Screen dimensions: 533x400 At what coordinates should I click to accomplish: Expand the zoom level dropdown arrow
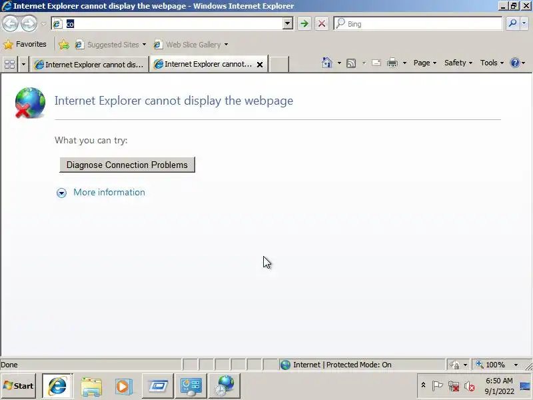516,365
